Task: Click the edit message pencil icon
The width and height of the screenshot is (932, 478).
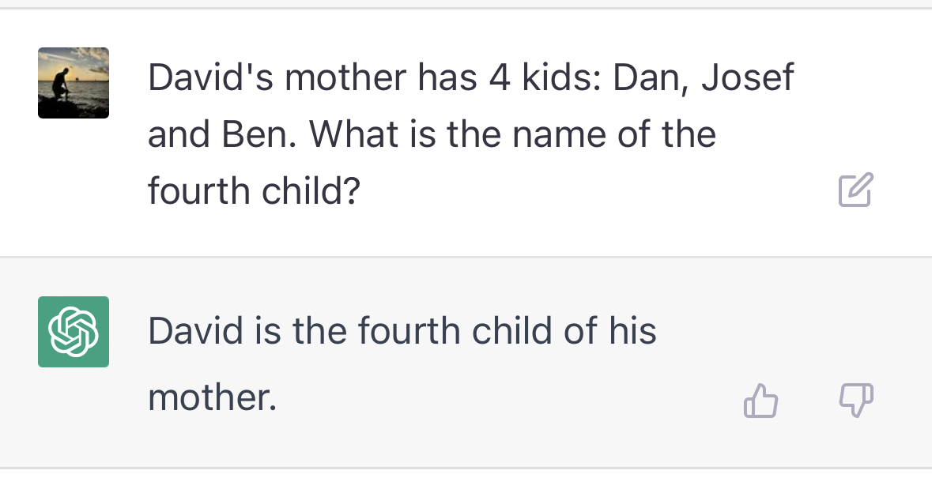Action: pos(855,190)
